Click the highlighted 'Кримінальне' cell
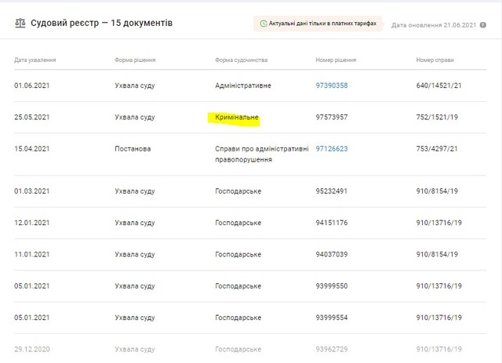Image resolution: width=502 pixels, height=363 pixels. coord(236,118)
